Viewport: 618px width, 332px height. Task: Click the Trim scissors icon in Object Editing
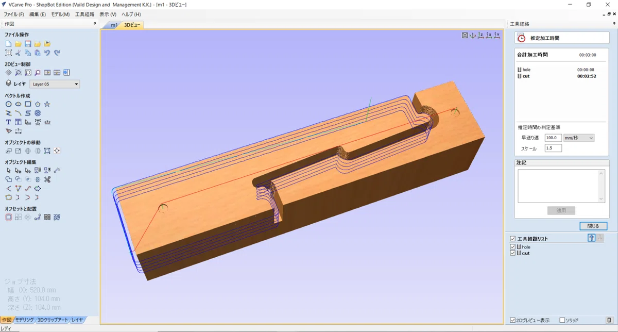[x=47, y=179]
